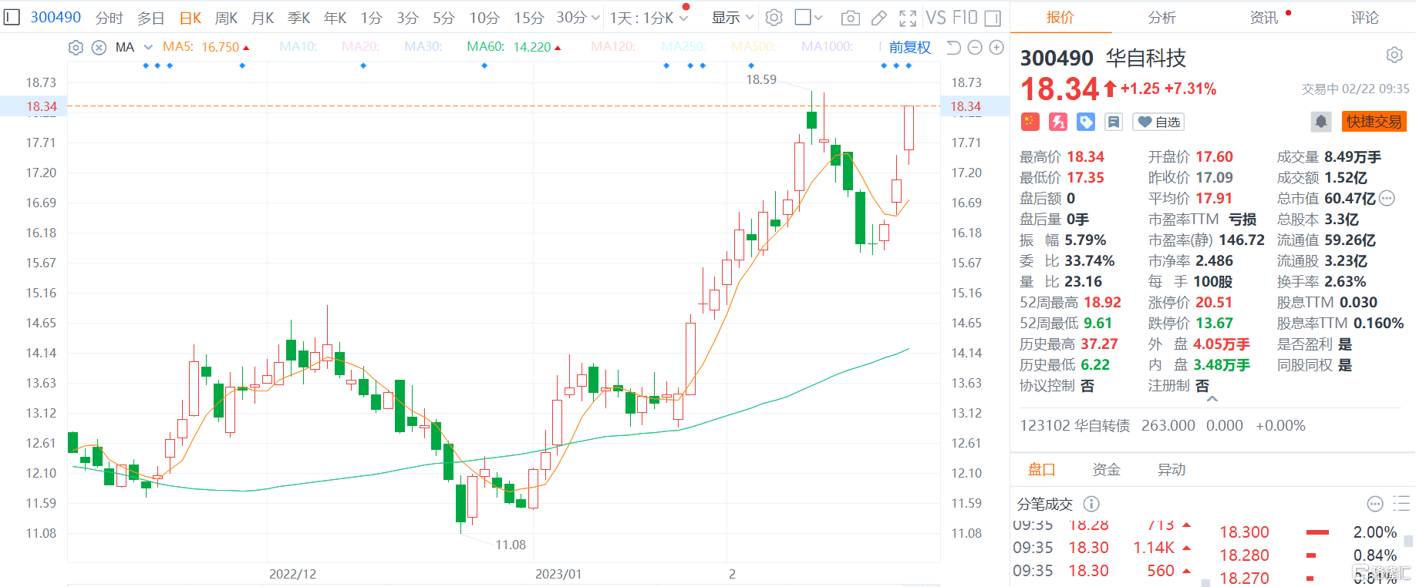Enter fullscreen chart mode

[x=908, y=18]
